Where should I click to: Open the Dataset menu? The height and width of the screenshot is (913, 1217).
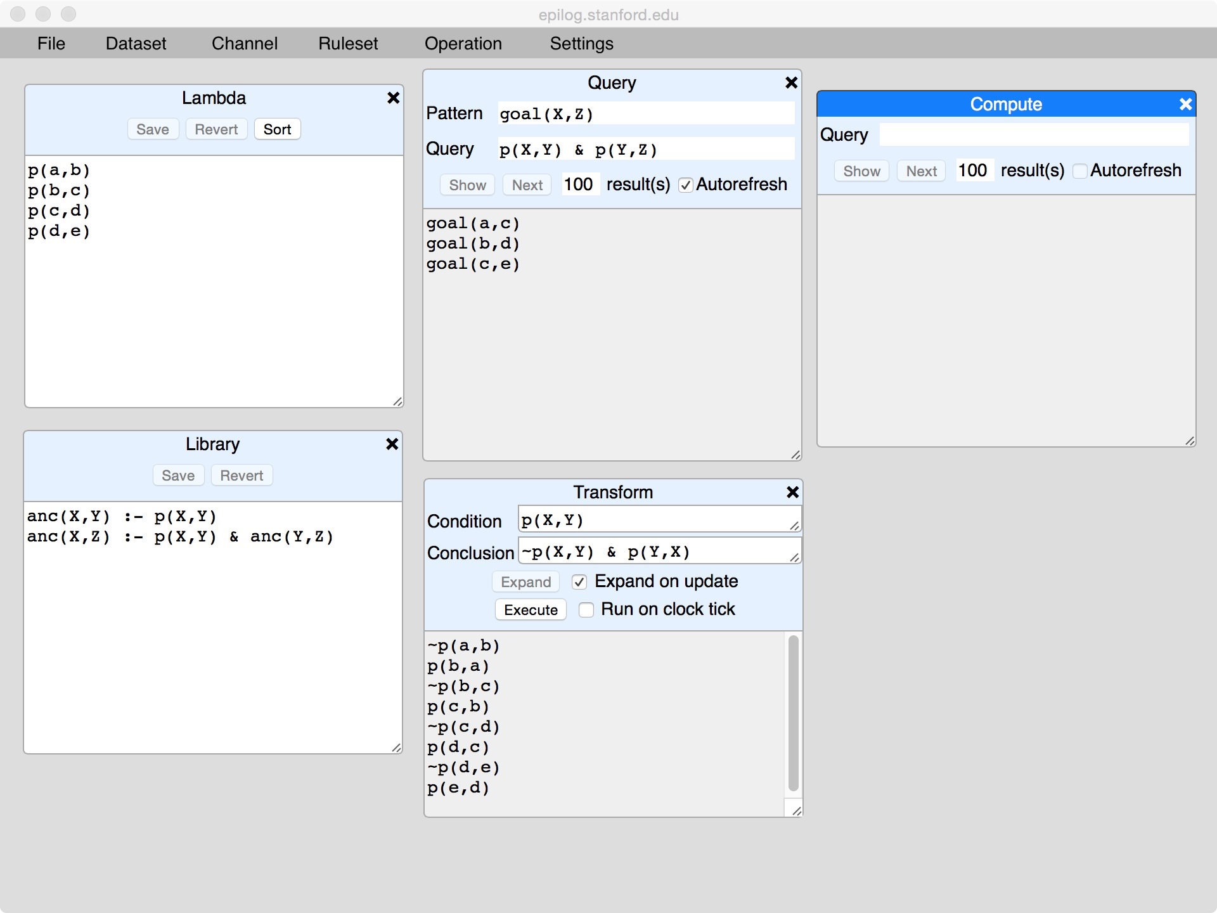tap(136, 43)
